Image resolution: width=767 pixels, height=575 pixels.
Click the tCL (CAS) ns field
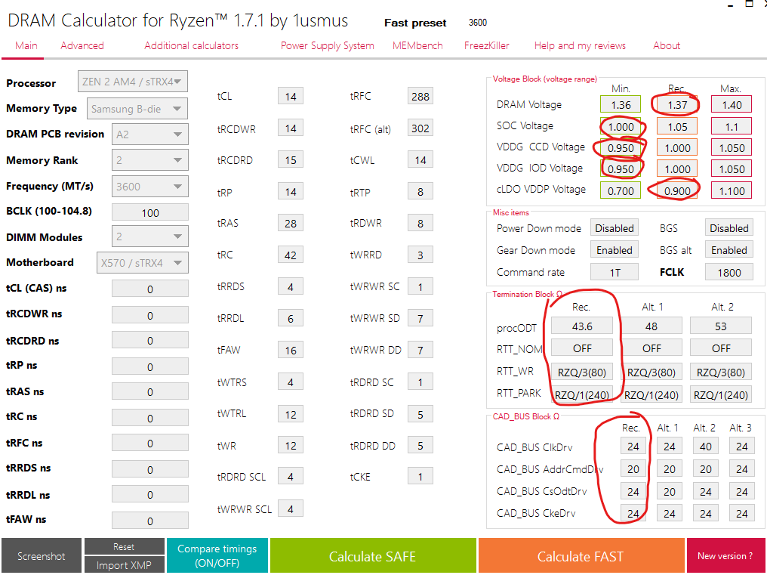click(149, 289)
